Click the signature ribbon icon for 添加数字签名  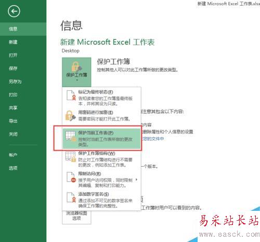71,197
